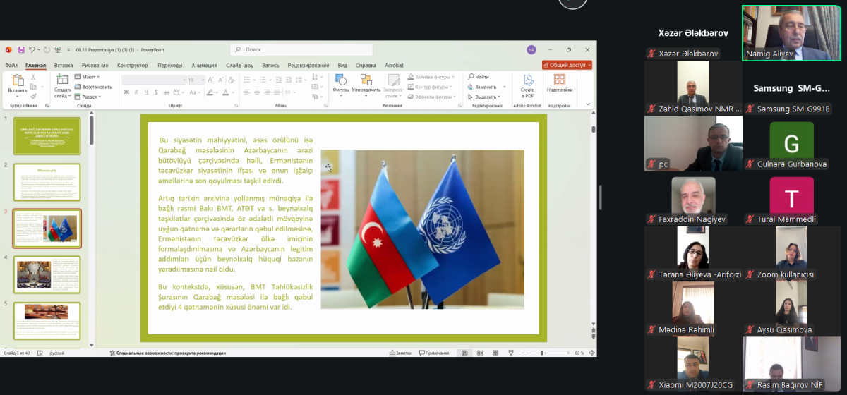The width and height of the screenshot is (847, 395).
Task: Toggle italic К formatting
Action: click(x=136, y=92)
